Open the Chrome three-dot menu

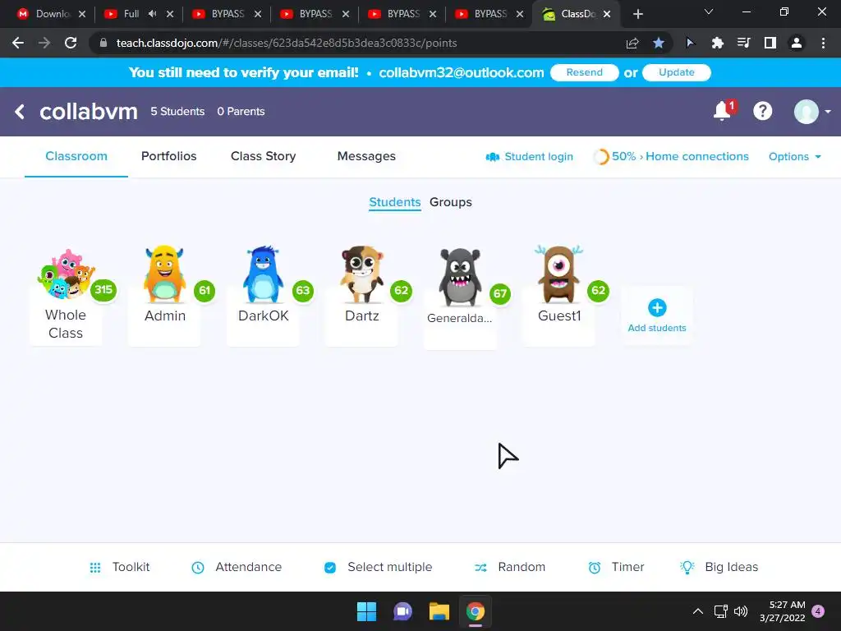click(823, 43)
